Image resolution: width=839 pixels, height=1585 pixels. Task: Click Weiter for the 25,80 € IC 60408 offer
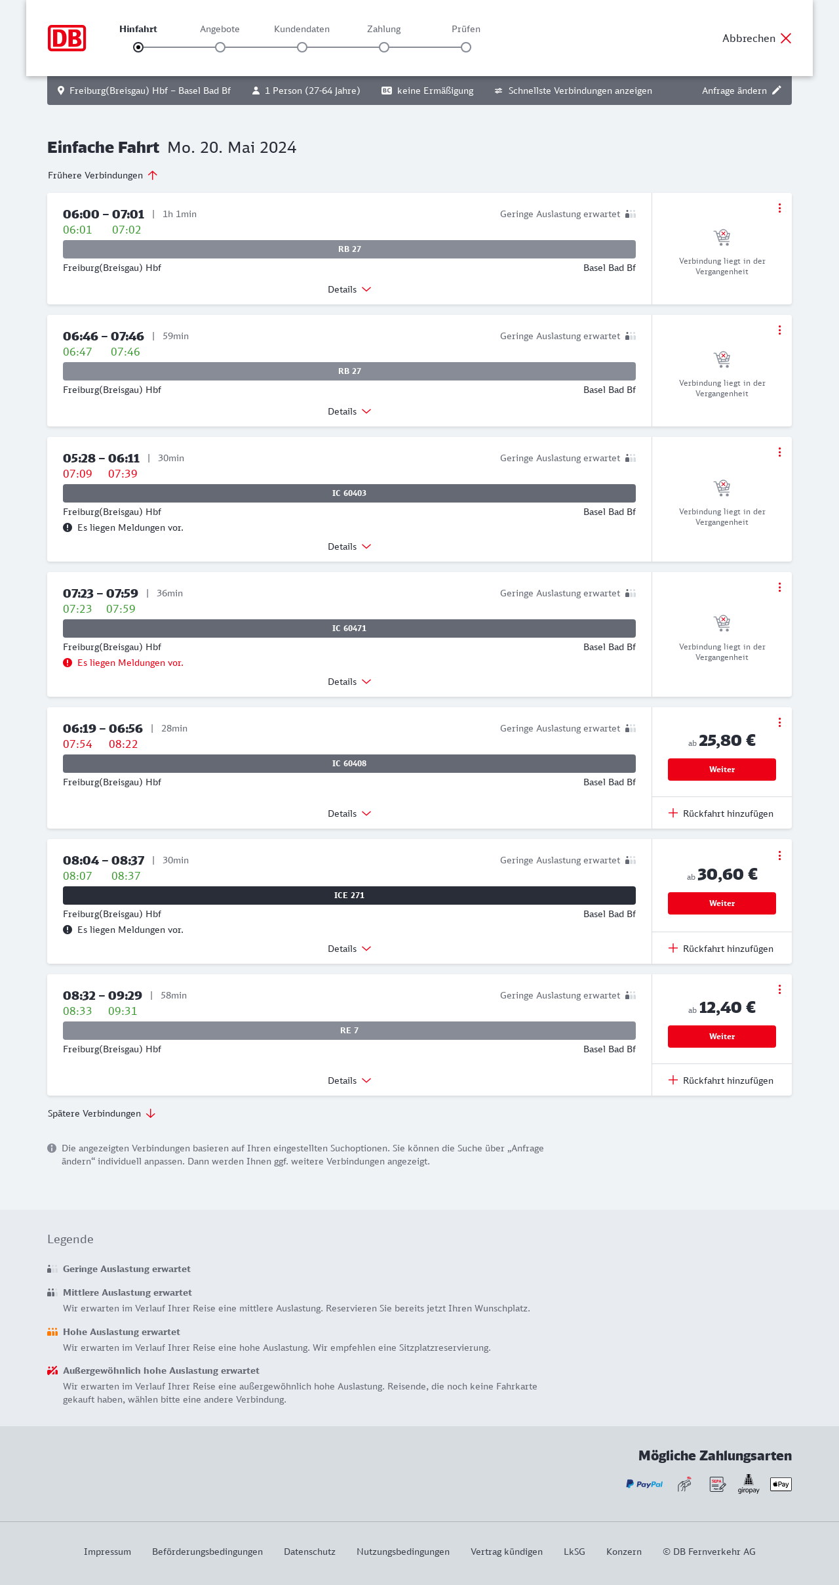pyautogui.click(x=722, y=770)
